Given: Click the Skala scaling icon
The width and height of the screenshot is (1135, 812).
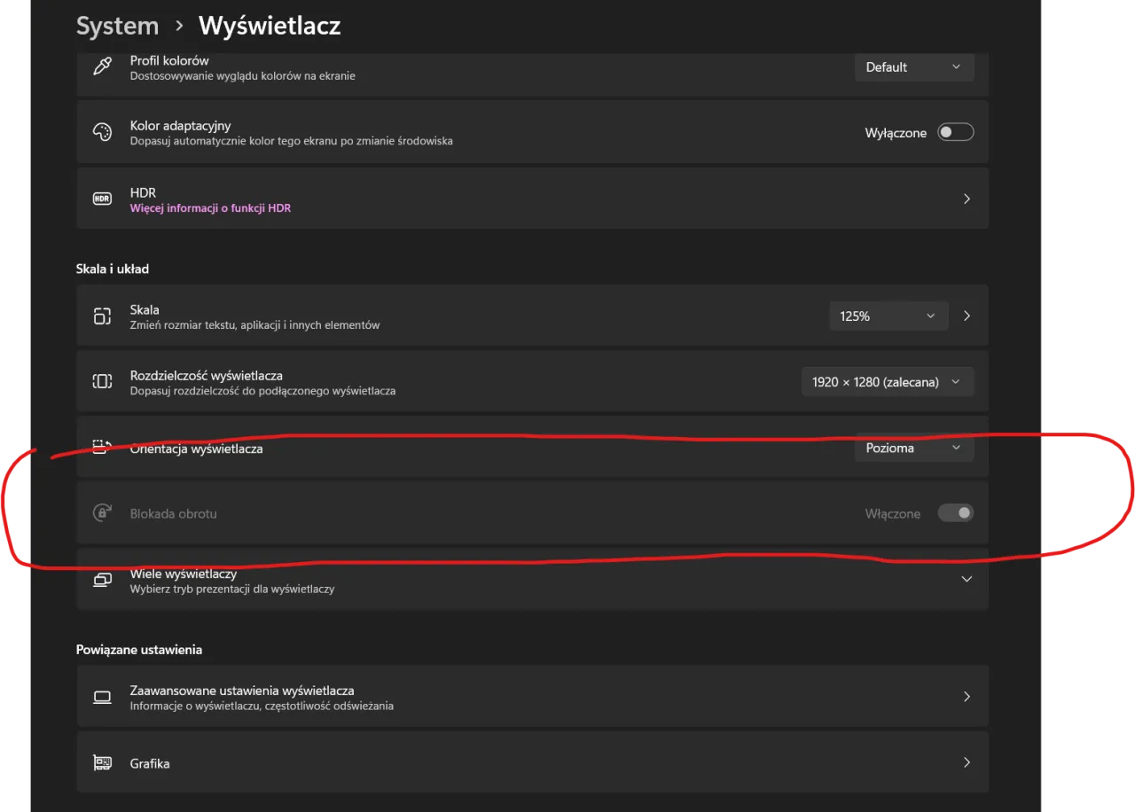Looking at the screenshot, I should 102,316.
